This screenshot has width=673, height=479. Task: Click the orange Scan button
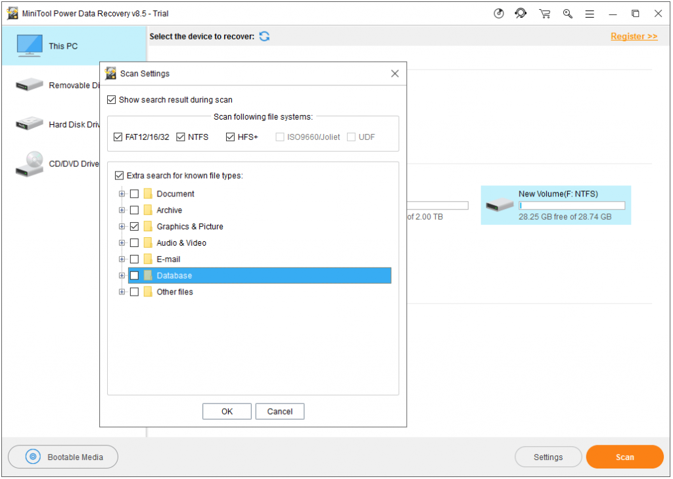(x=625, y=457)
